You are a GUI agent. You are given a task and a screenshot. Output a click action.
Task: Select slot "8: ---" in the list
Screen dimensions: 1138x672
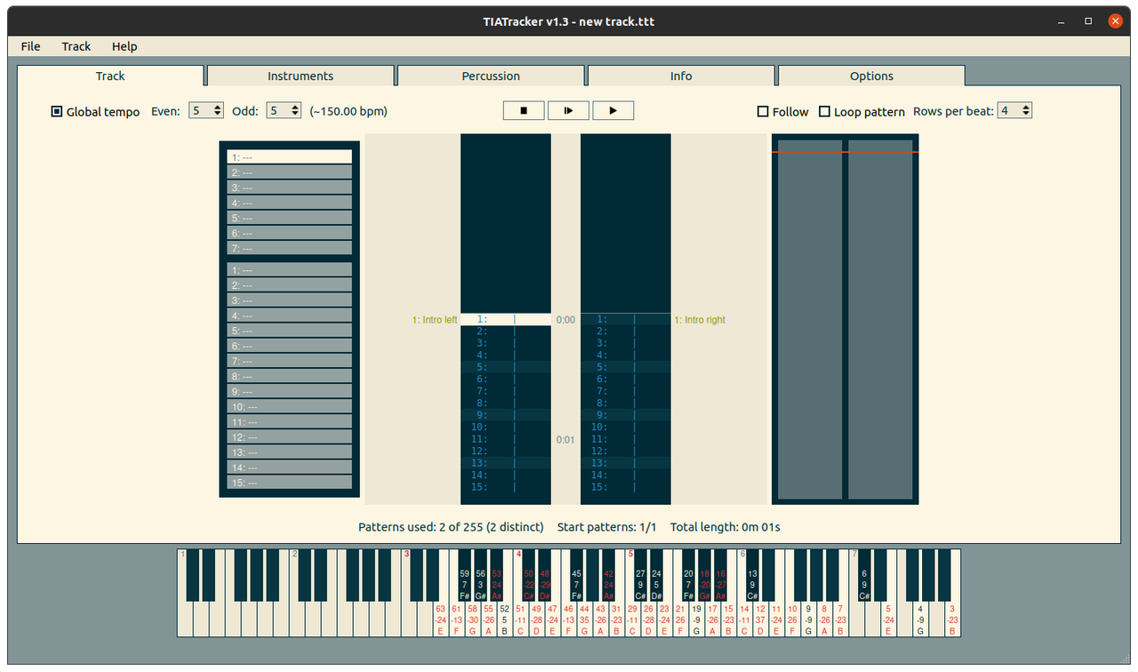[x=289, y=376]
